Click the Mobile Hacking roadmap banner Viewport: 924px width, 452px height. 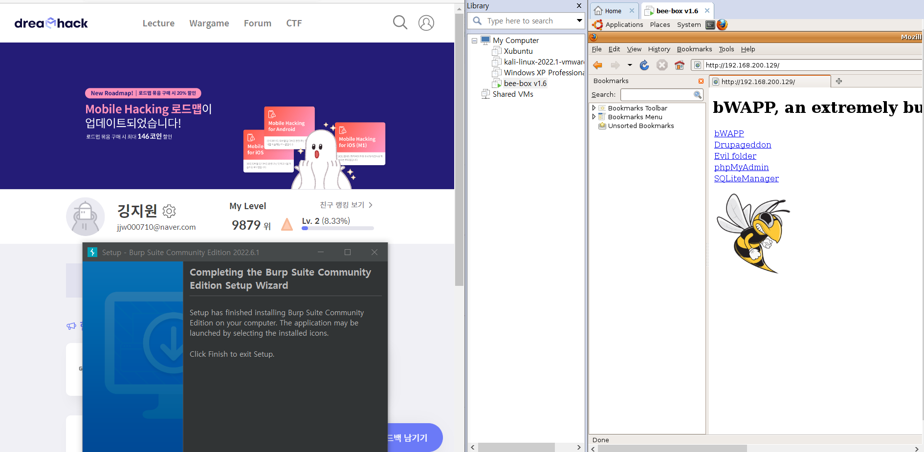(x=227, y=116)
